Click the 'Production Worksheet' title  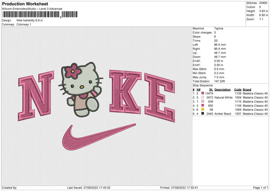(25, 4)
